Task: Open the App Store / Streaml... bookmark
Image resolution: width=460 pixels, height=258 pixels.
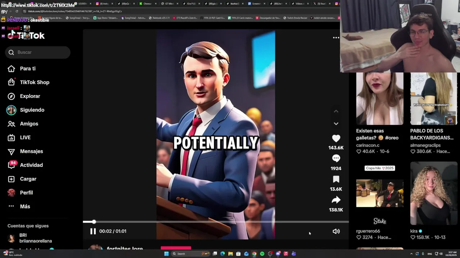Action: click(x=106, y=18)
